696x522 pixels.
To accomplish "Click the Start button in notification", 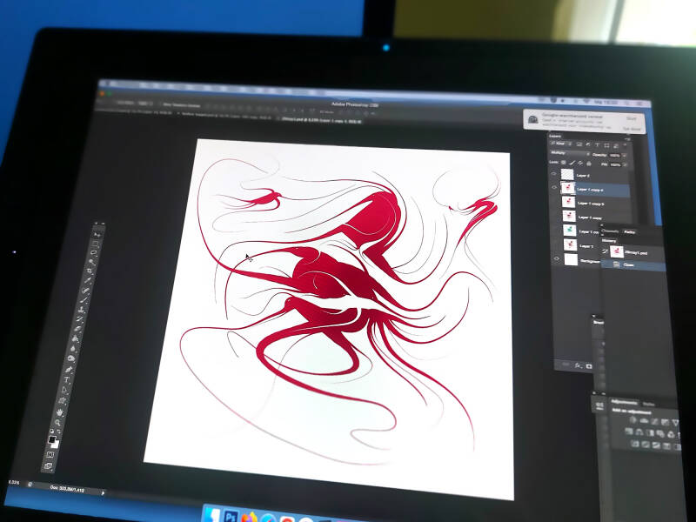I will [632, 118].
